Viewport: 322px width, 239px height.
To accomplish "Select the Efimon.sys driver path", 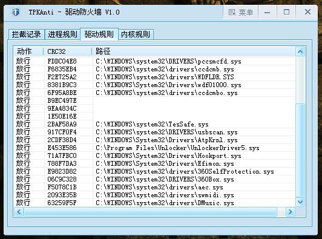I will click(165, 163).
